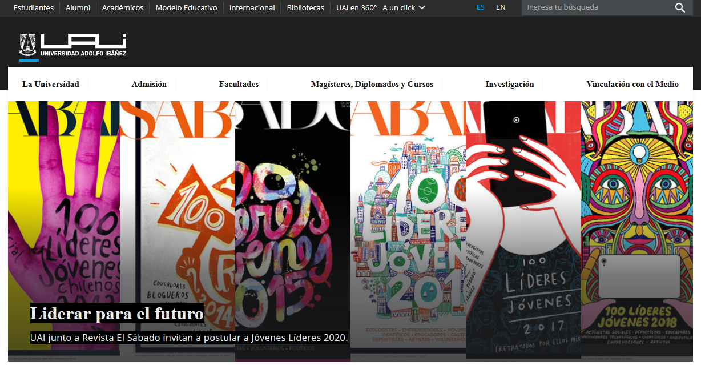Click the pink hand magazine cover
Viewport: 701px width, 365px height.
64,231
